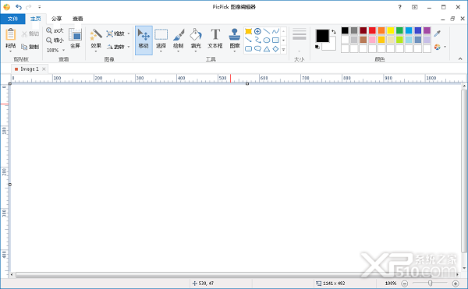
Task: Open the color palette wheel icon
Action: point(438,47)
